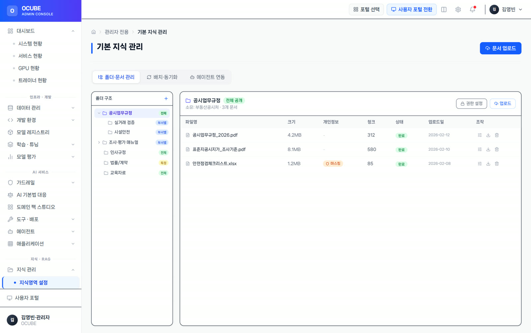Switch to the 배치·동기화 tab

162,77
